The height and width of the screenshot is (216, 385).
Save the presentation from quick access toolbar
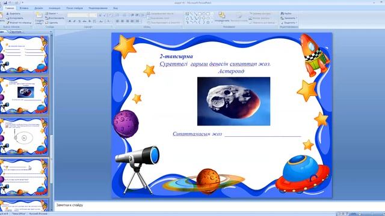point(5,2)
